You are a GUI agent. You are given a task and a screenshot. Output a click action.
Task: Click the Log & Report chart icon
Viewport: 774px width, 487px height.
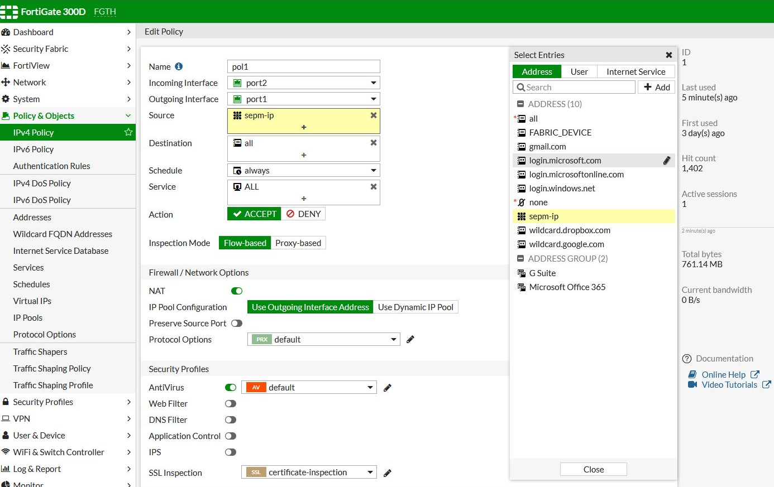coord(6,469)
